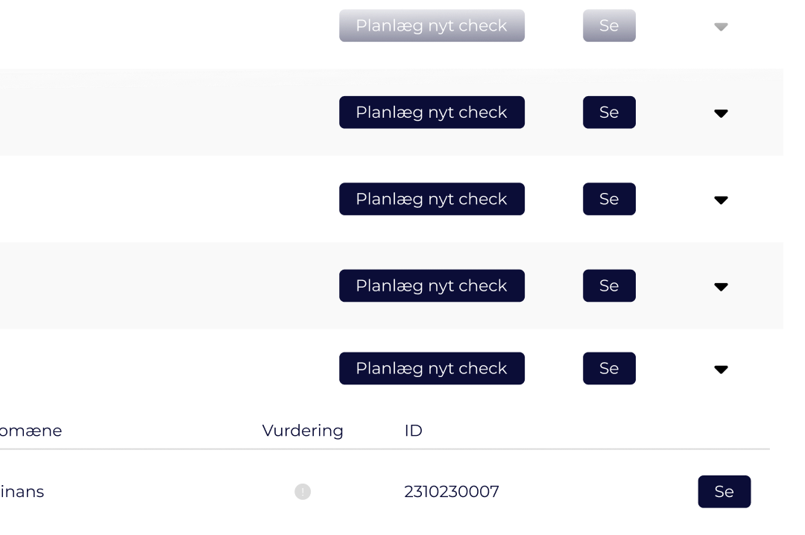Image resolution: width=805 pixels, height=535 pixels.
Task: Expand the second row using its arrow
Action: coord(721,113)
